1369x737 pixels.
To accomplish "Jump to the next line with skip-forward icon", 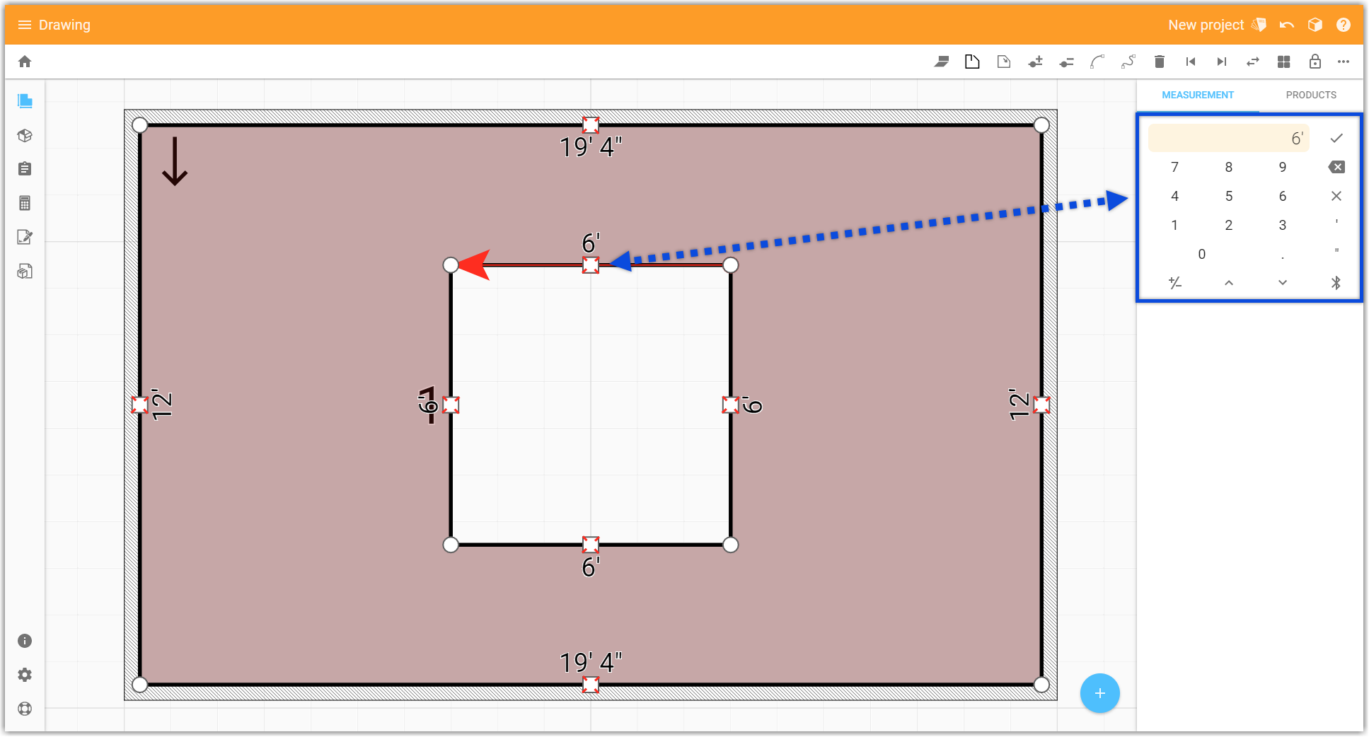I will (x=1222, y=62).
